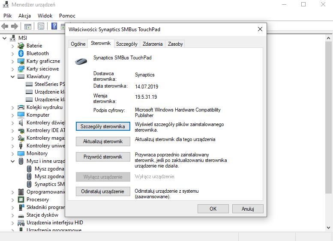Click the Oprogramowanie firmware chip icon
Viewport: 333px width, 241px height.
[21, 192]
